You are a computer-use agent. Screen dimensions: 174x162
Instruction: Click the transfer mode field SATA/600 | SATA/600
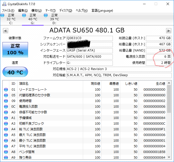(x=90, y=57)
